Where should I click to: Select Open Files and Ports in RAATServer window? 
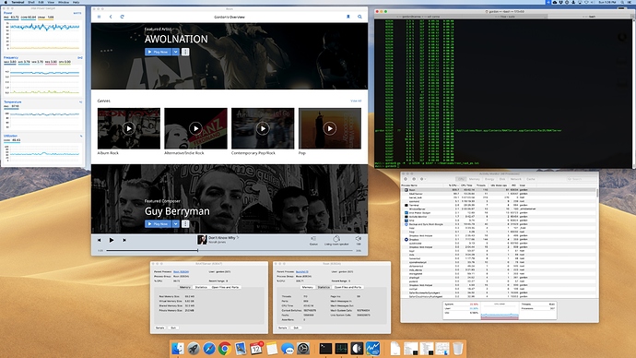225,287
